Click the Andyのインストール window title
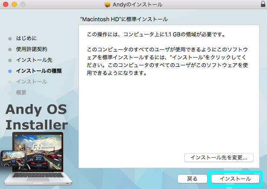This screenshot has height=189, width=267. [x=137, y=4]
